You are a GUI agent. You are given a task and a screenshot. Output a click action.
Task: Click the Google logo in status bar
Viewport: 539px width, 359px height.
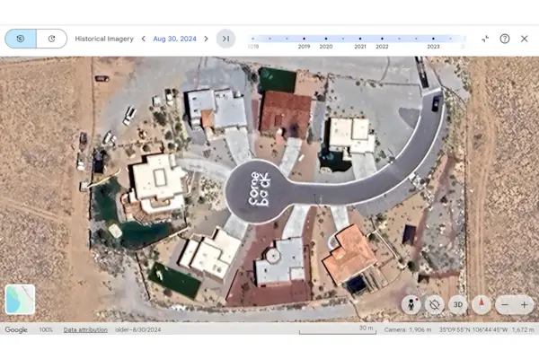coord(16,329)
